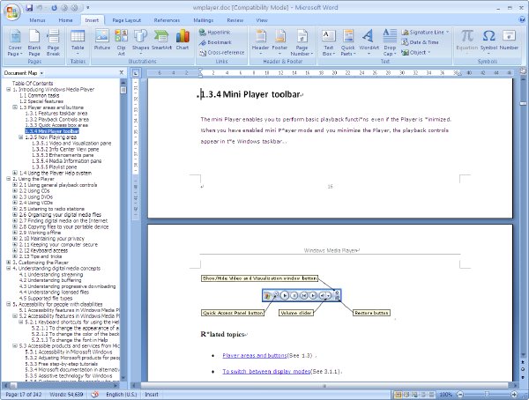This screenshot has width=529, height=400.
Task: Click the zoom slider handle
Action: (x=487, y=394)
